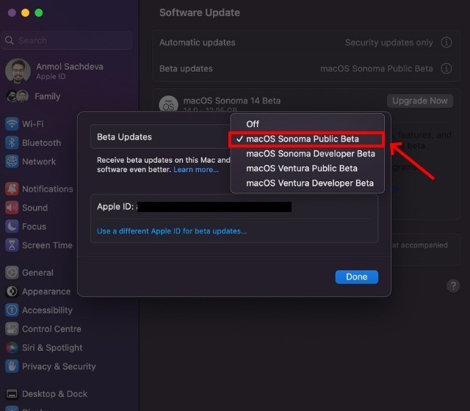Open the Learn more link
470x411 pixels.
pyautogui.click(x=196, y=170)
